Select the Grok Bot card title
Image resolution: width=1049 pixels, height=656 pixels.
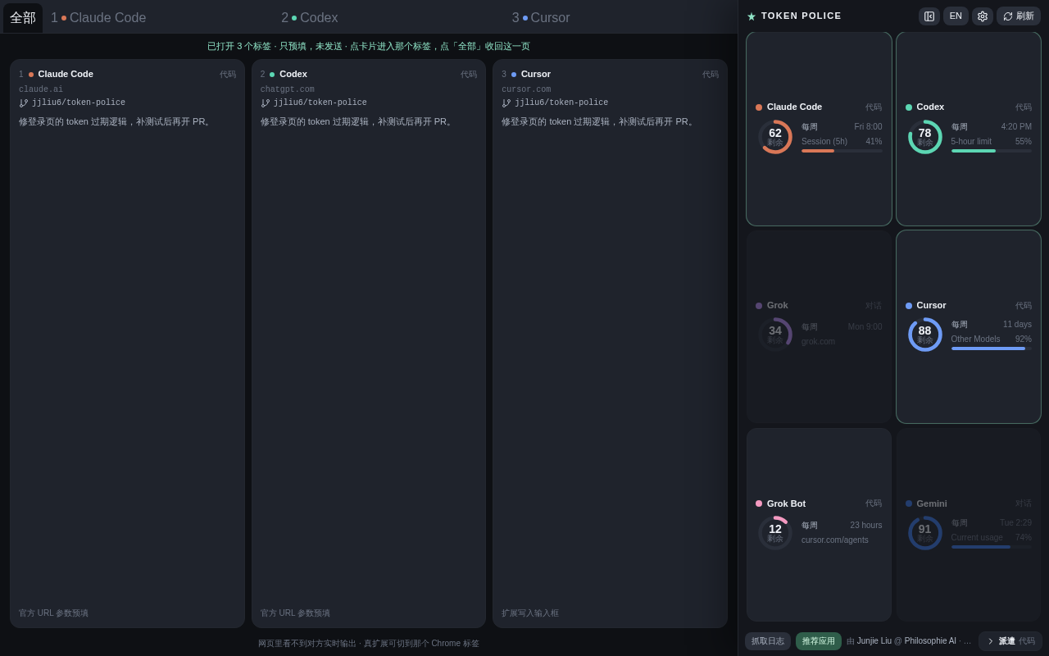pos(786,503)
